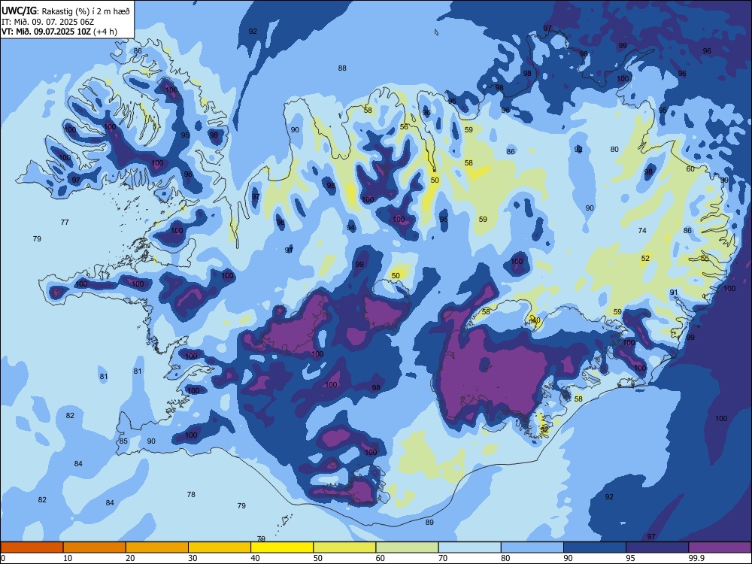Click the map value '88' off the north coast
The width and height of the screenshot is (752, 564).
[342, 68]
